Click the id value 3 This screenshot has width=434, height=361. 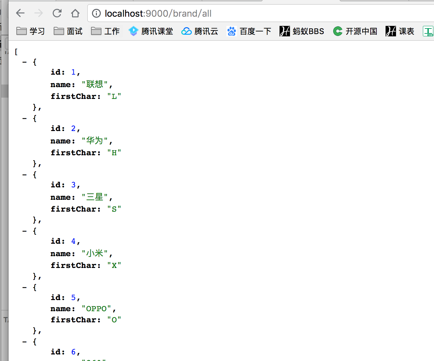click(73, 185)
